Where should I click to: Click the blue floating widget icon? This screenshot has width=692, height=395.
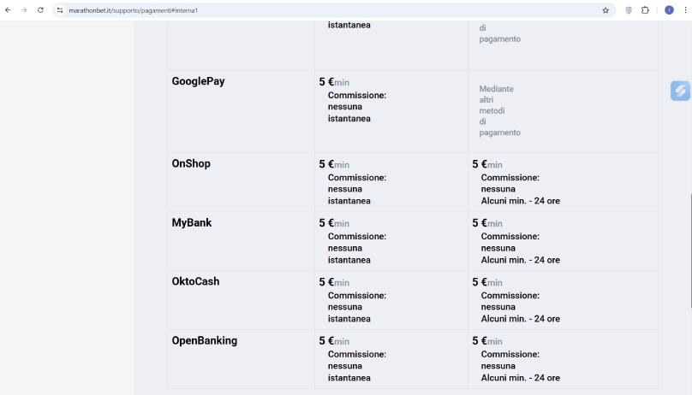pyautogui.click(x=680, y=91)
